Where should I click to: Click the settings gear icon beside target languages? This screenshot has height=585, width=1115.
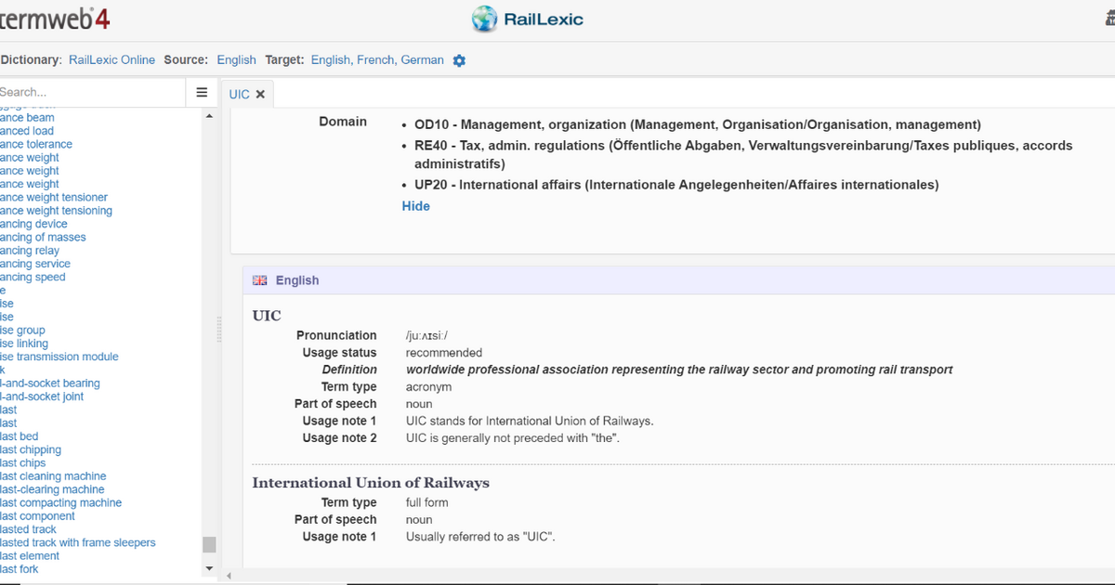tap(459, 60)
